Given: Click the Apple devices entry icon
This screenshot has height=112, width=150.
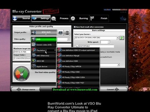Looking at the screenshot, I should (34, 66).
